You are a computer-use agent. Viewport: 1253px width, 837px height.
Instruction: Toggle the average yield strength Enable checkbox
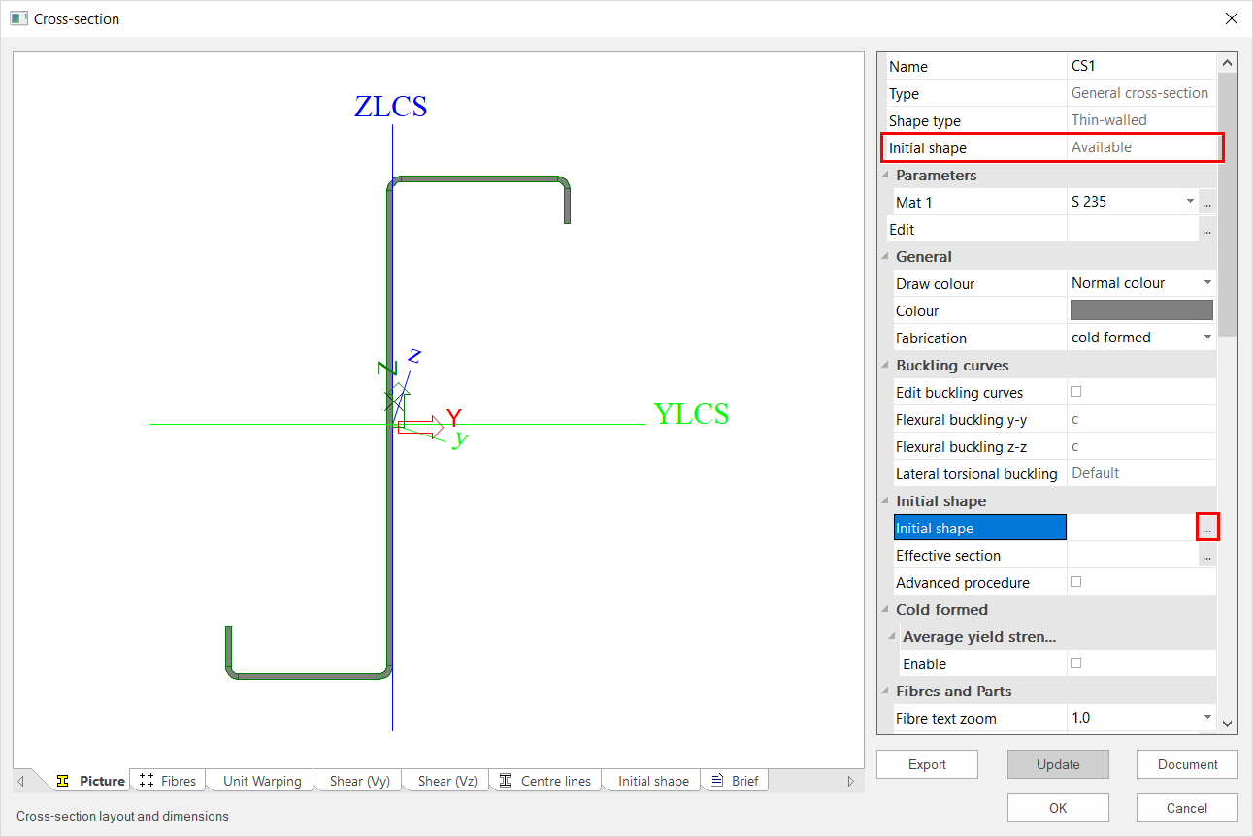[1075, 663]
